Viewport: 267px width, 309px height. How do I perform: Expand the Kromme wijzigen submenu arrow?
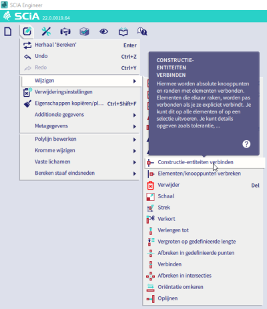pyautogui.click(x=135, y=151)
